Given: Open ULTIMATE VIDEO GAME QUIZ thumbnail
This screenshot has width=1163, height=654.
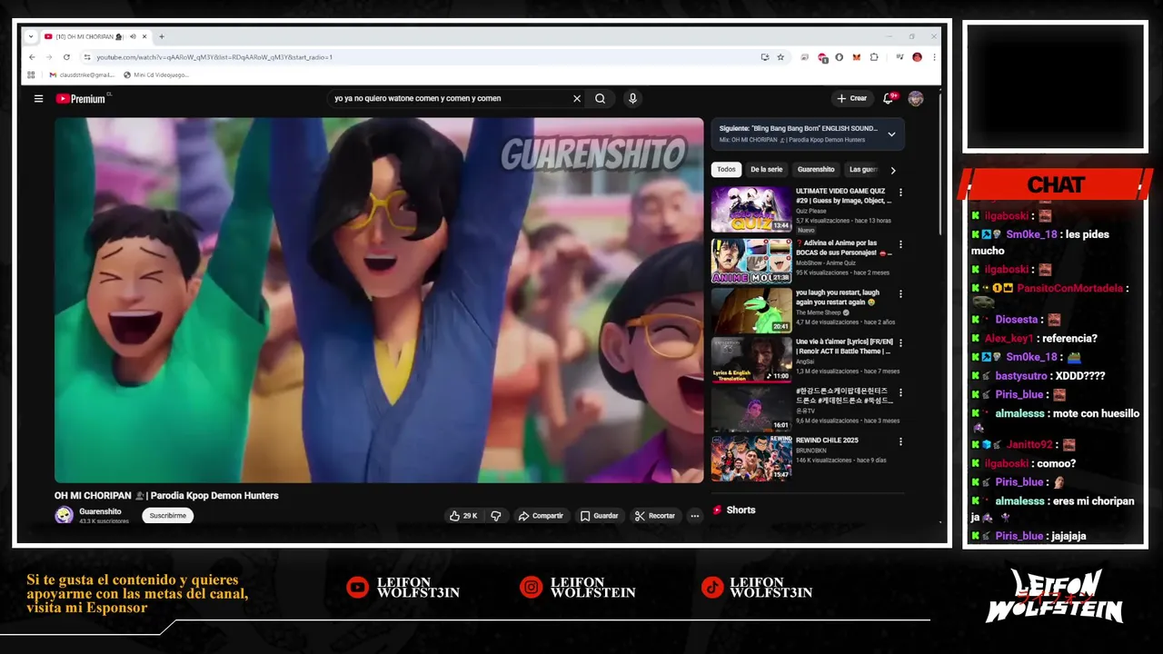Looking at the screenshot, I should [x=751, y=209].
